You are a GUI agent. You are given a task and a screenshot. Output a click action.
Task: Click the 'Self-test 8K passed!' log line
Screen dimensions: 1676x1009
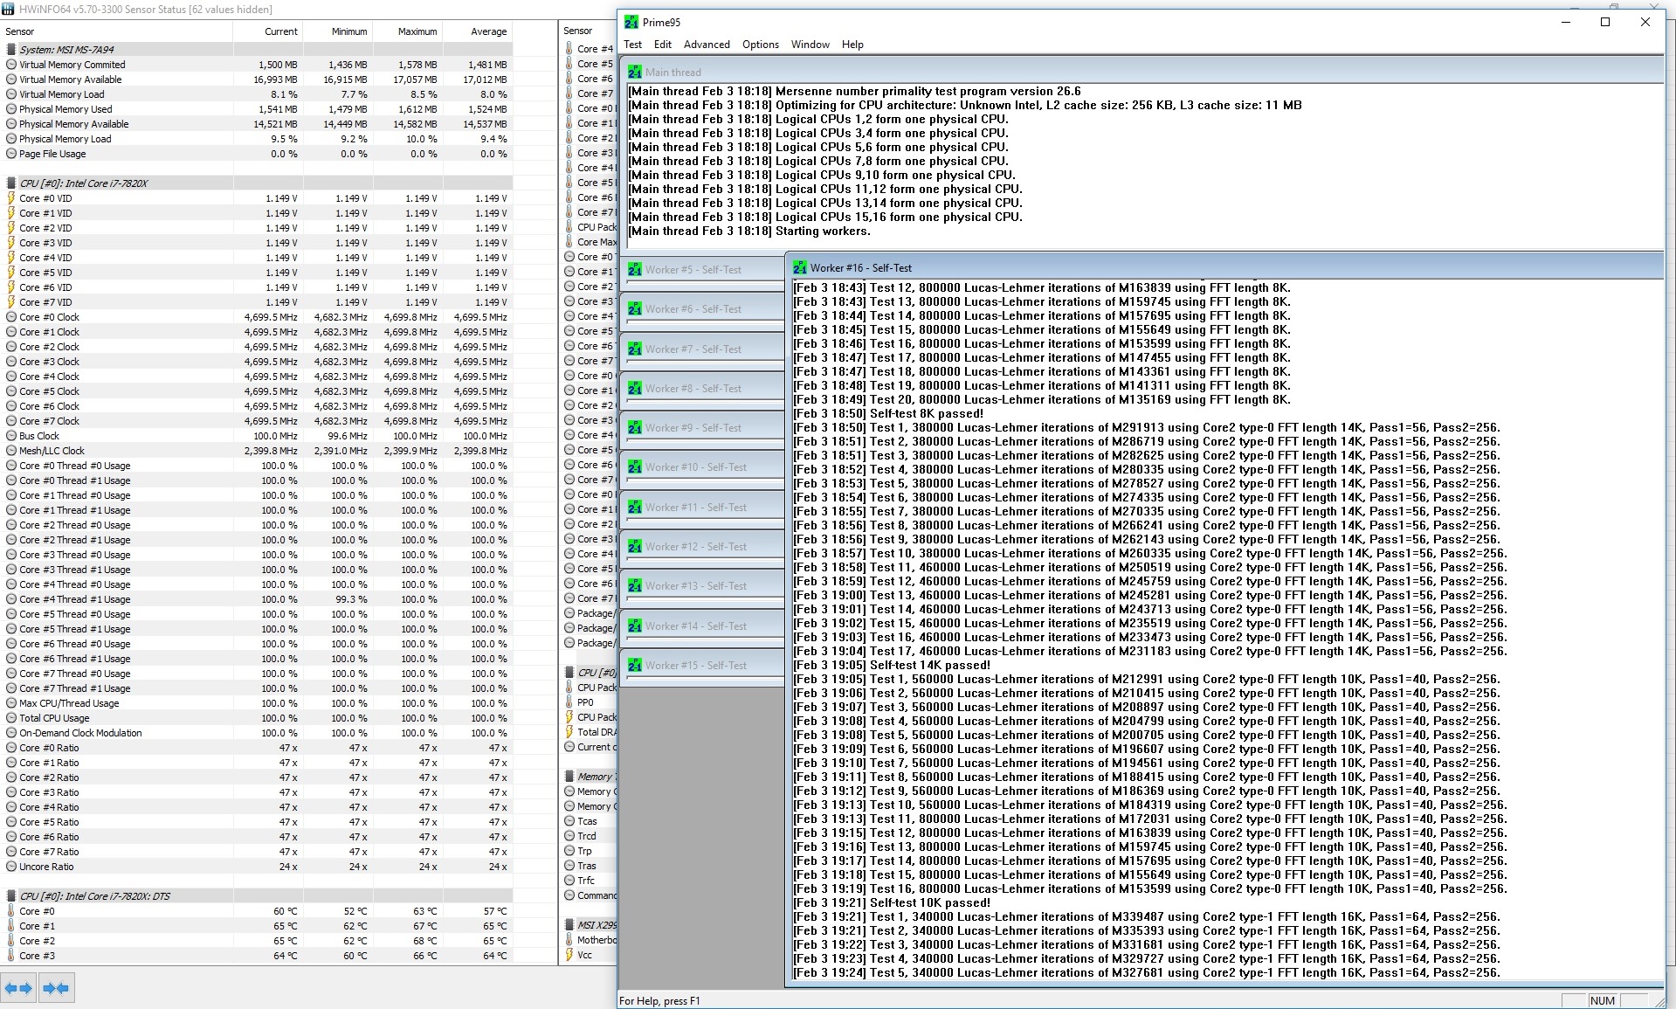tap(888, 414)
